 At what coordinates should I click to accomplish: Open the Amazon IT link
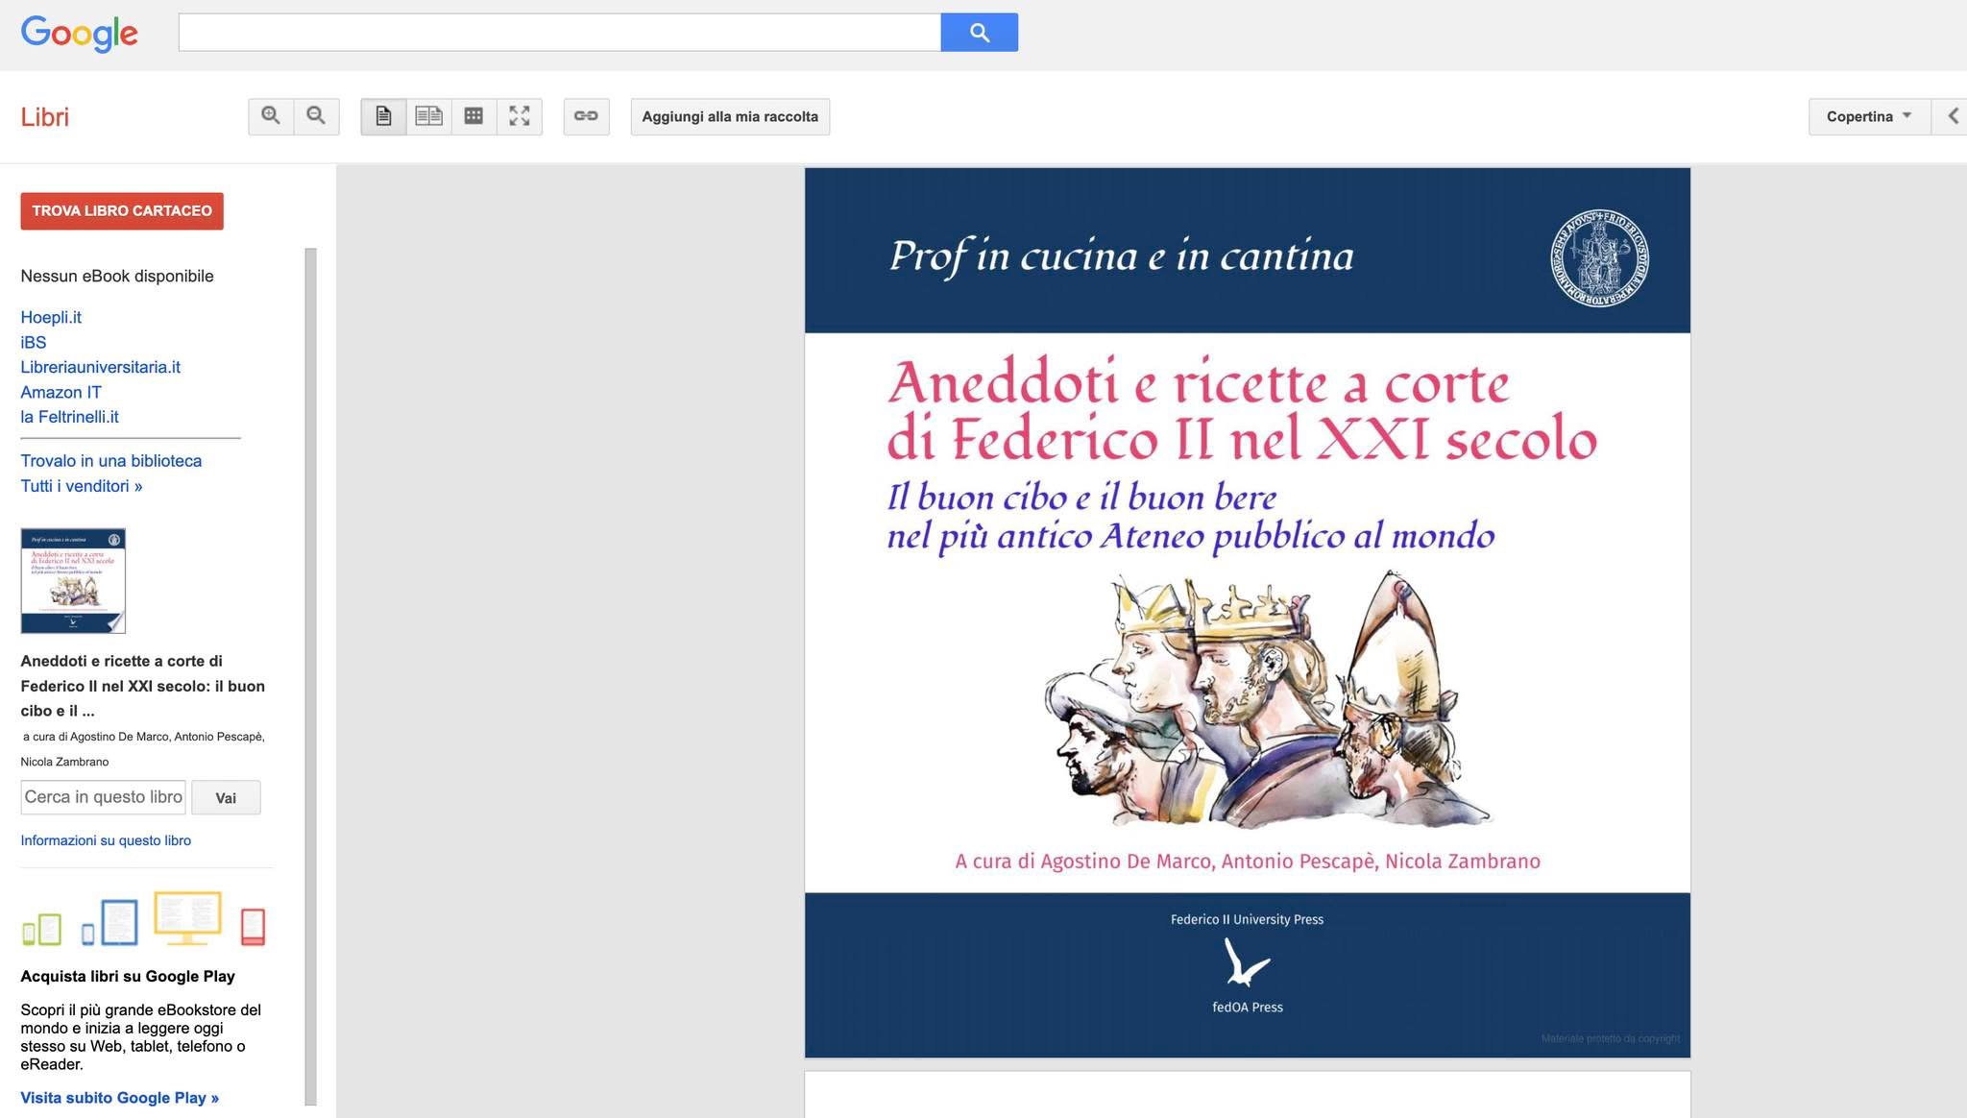pyautogui.click(x=61, y=392)
